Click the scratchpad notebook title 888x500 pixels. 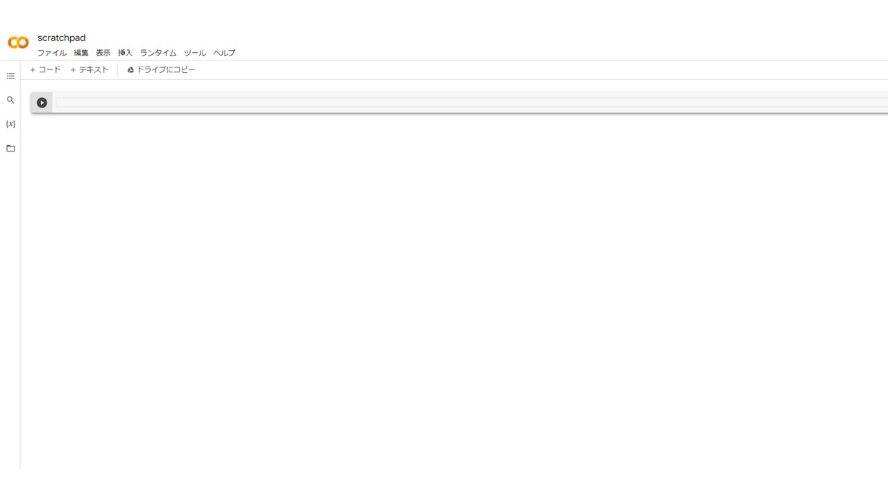(62, 38)
